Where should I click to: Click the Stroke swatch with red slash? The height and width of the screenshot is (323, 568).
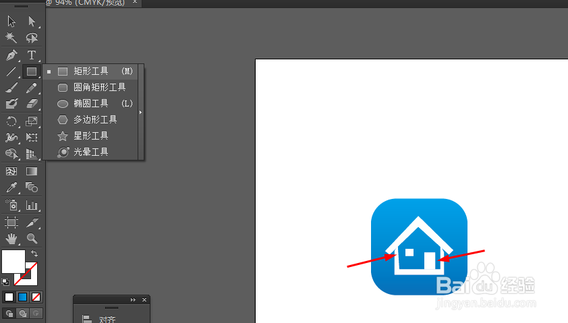tap(31, 278)
